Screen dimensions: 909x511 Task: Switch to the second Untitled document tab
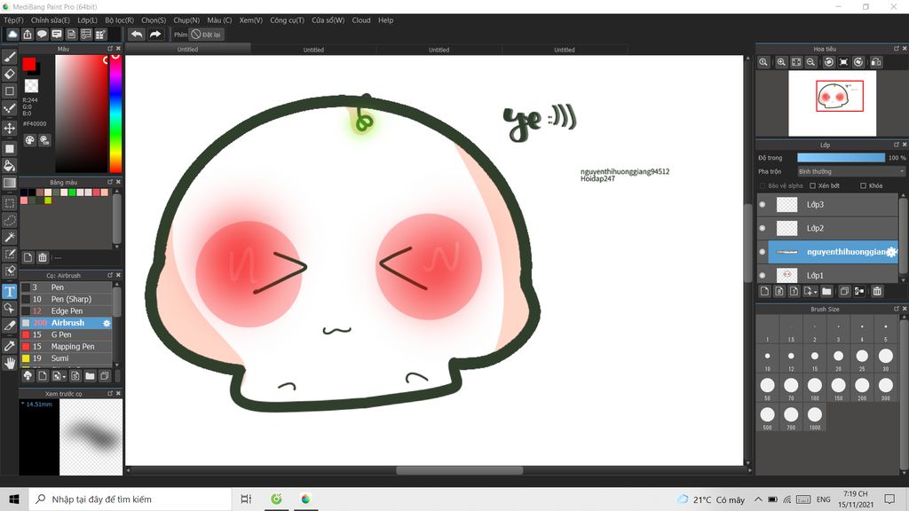coord(313,50)
